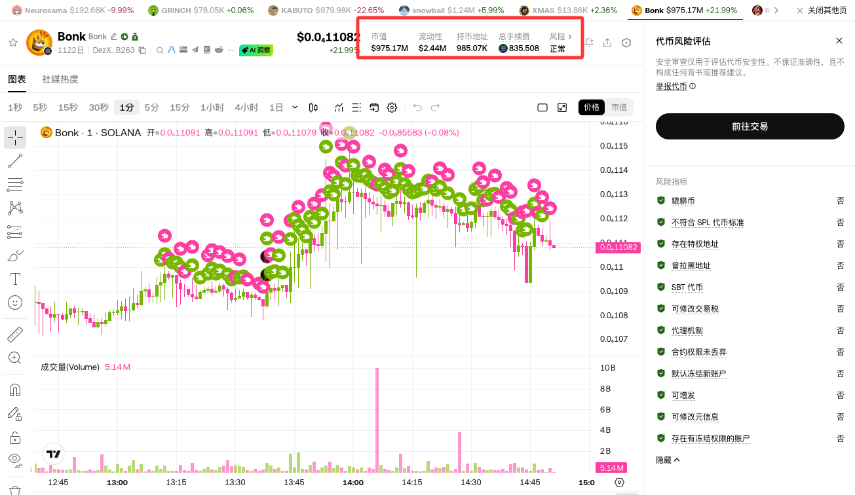Image resolution: width=855 pixels, height=495 pixels.
Task: Open the emoji sticker tool
Action: (x=14, y=302)
